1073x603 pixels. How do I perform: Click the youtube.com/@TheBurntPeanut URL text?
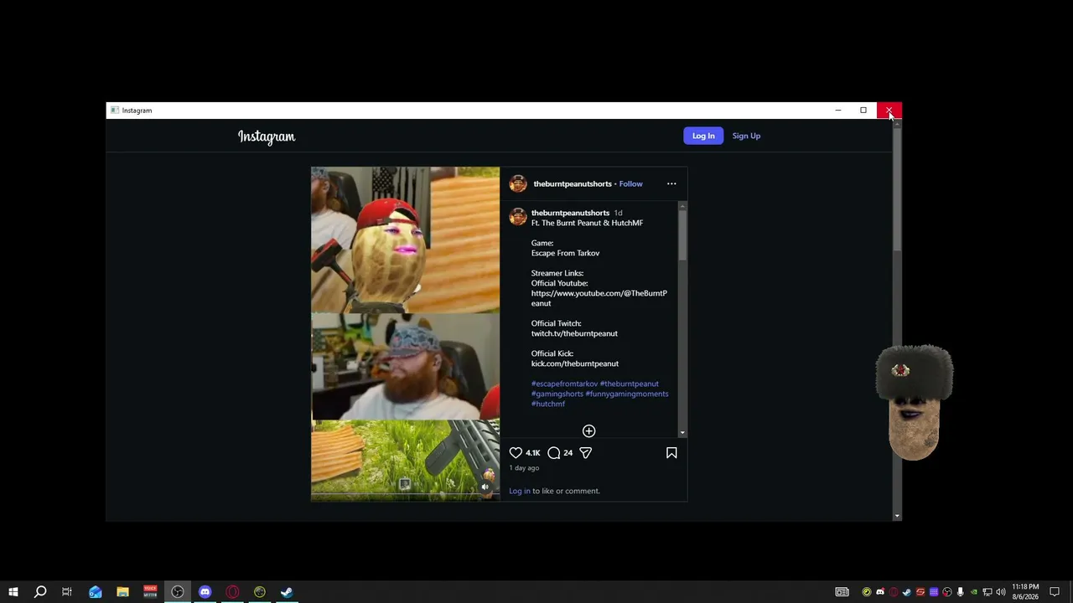coord(599,298)
